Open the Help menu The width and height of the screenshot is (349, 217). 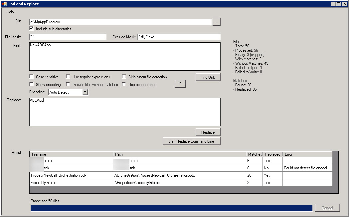click(10, 12)
